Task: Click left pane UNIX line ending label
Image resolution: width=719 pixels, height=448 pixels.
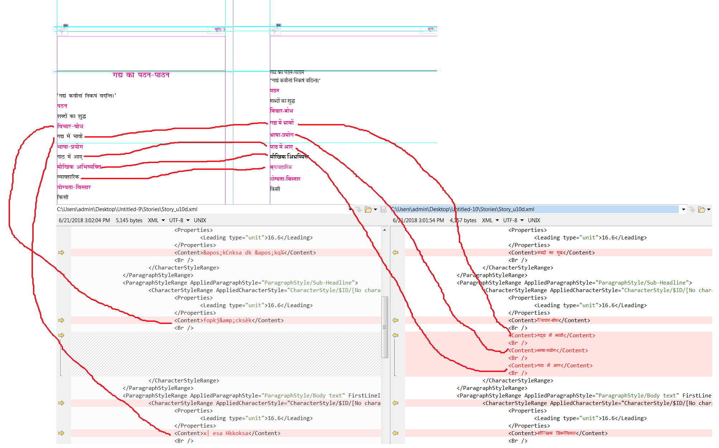Action: click(200, 220)
